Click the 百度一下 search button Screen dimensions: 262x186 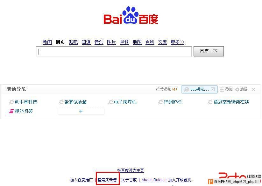pos(209,51)
